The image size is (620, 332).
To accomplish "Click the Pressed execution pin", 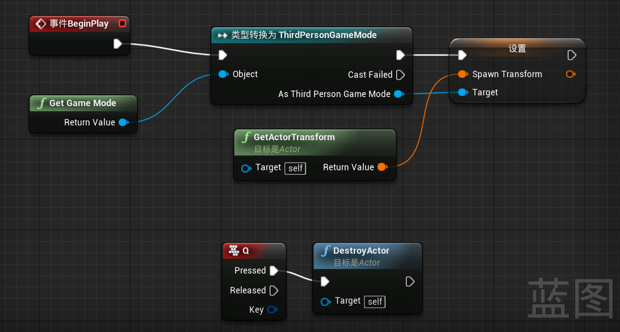I will (274, 270).
